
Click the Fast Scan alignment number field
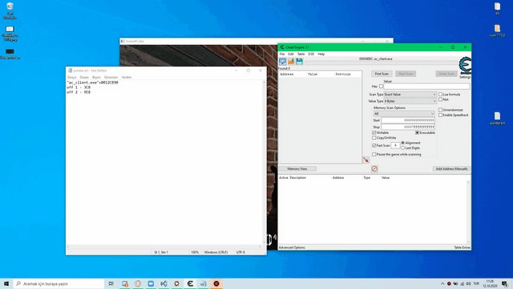[395, 145]
